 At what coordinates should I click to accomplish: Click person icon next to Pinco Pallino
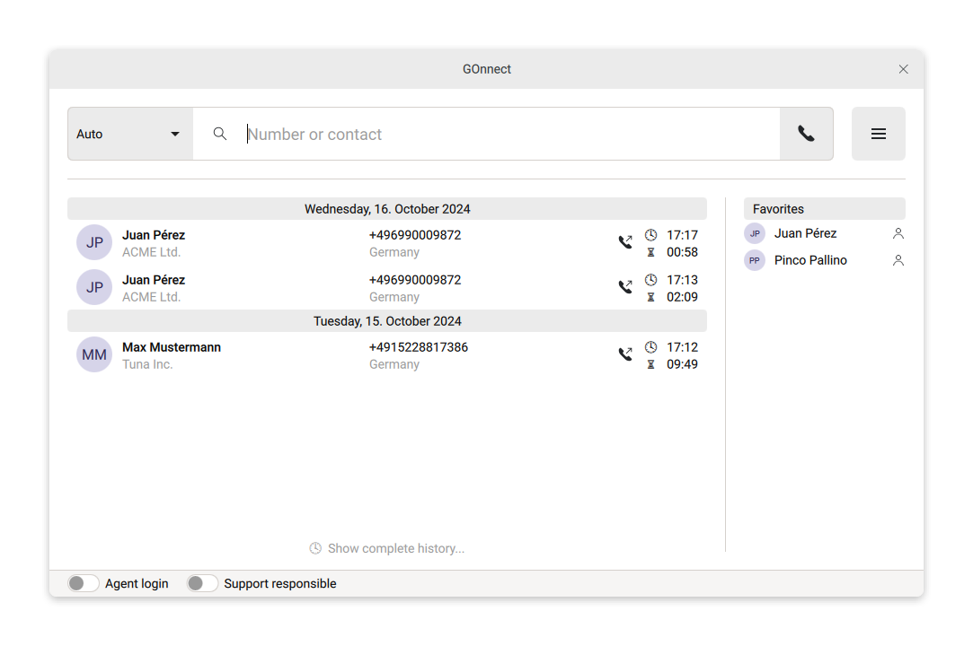click(x=898, y=260)
